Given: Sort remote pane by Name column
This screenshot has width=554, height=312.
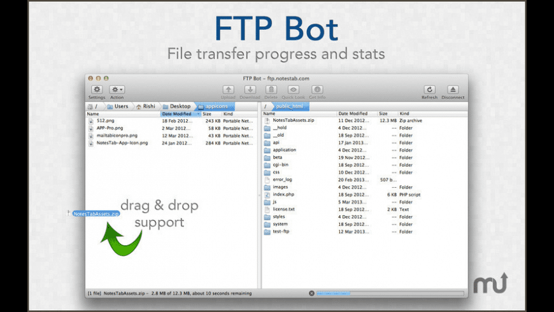Looking at the screenshot, I should [299, 114].
